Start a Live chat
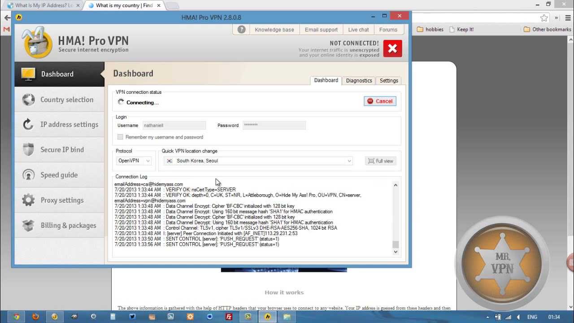Viewport: 574px width, 323px height. pyautogui.click(x=358, y=30)
